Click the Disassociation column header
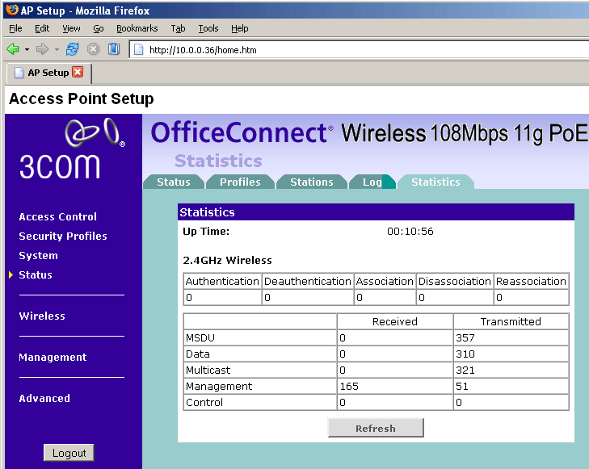 (x=455, y=282)
